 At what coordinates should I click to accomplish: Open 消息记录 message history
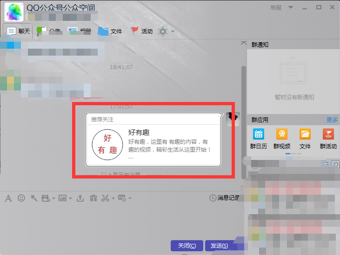coord(224,198)
